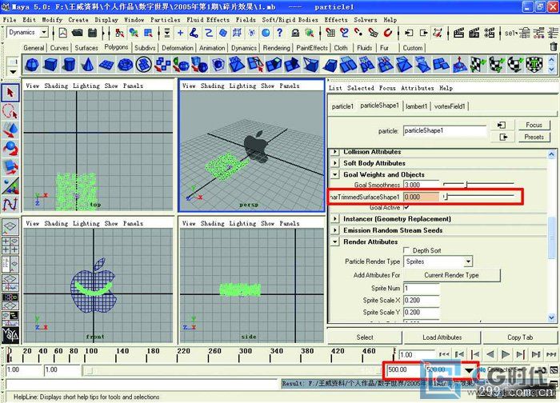Click the Current Render Type button
The height and width of the screenshot is (403, 560).
pyautogui.click(x=451, y=275)
